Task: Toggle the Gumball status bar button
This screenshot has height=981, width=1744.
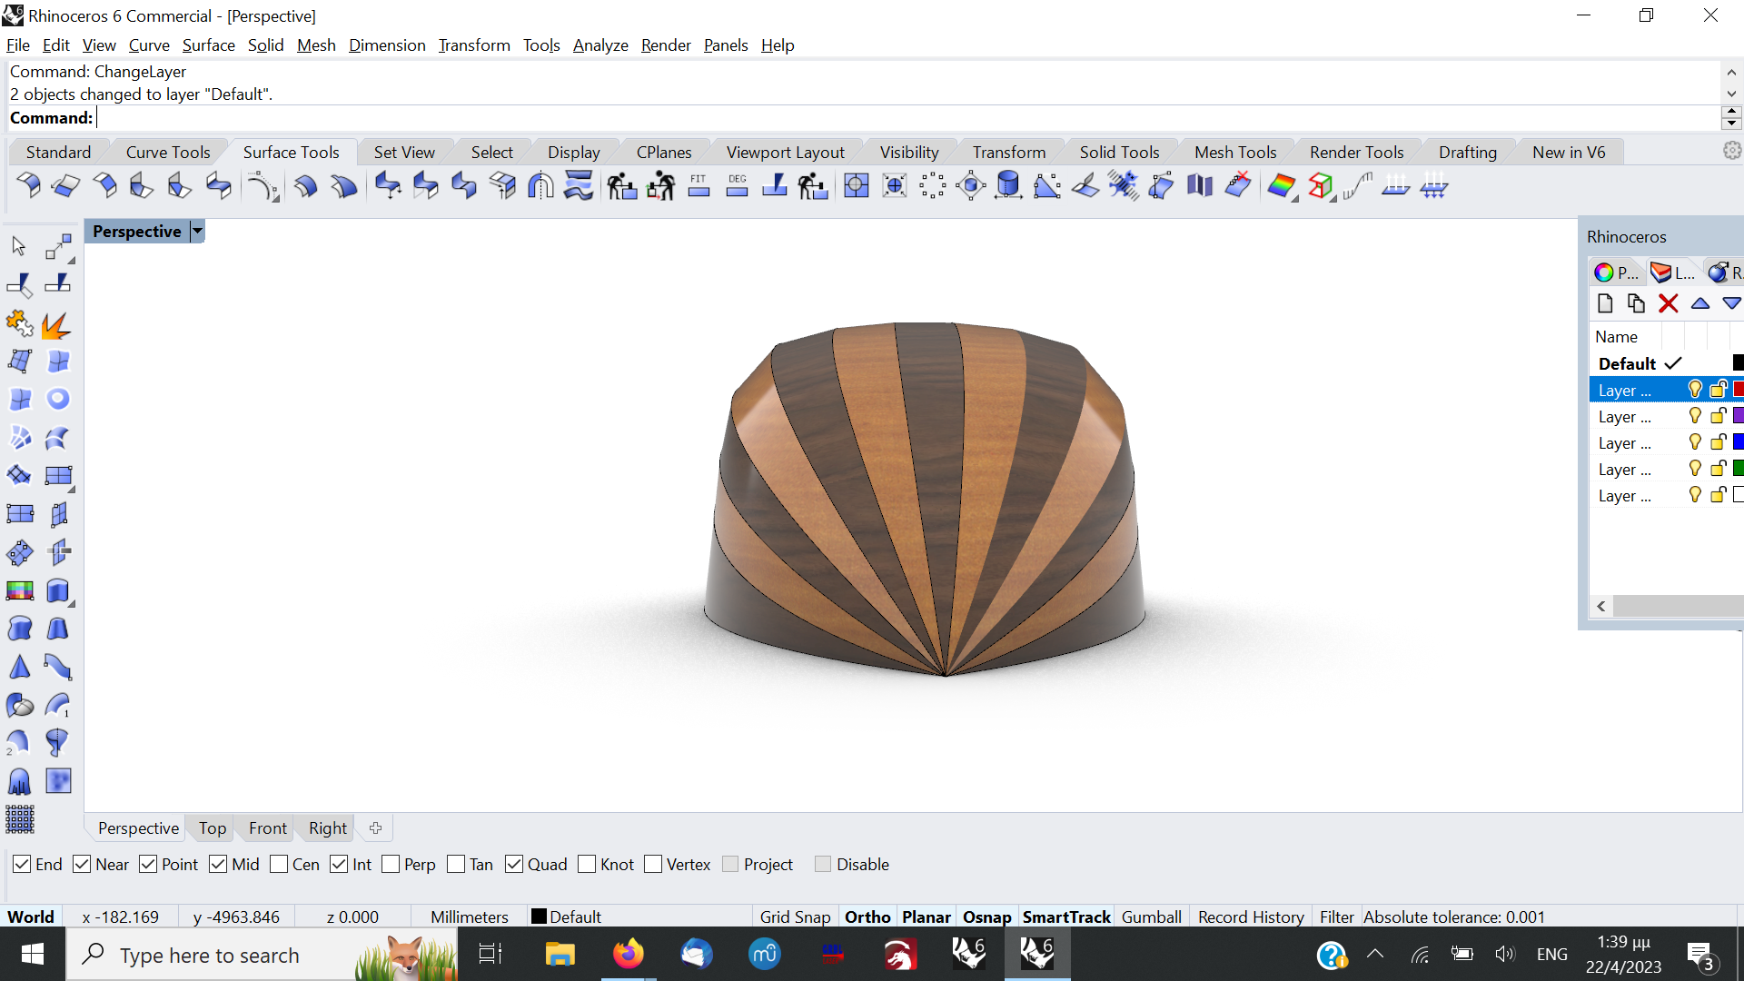Action: (x=1151, y=917)
